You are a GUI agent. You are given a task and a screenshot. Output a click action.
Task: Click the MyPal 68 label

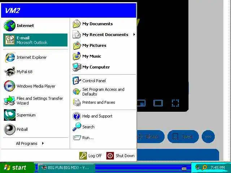[25, 72]
